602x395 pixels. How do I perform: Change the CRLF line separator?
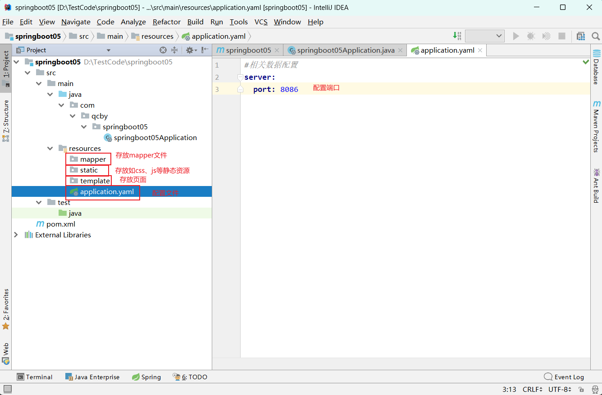click(x=533, y=389)
